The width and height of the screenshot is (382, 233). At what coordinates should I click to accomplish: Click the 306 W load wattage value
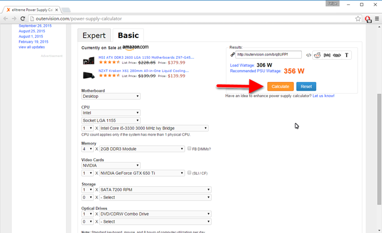(264, 65)
